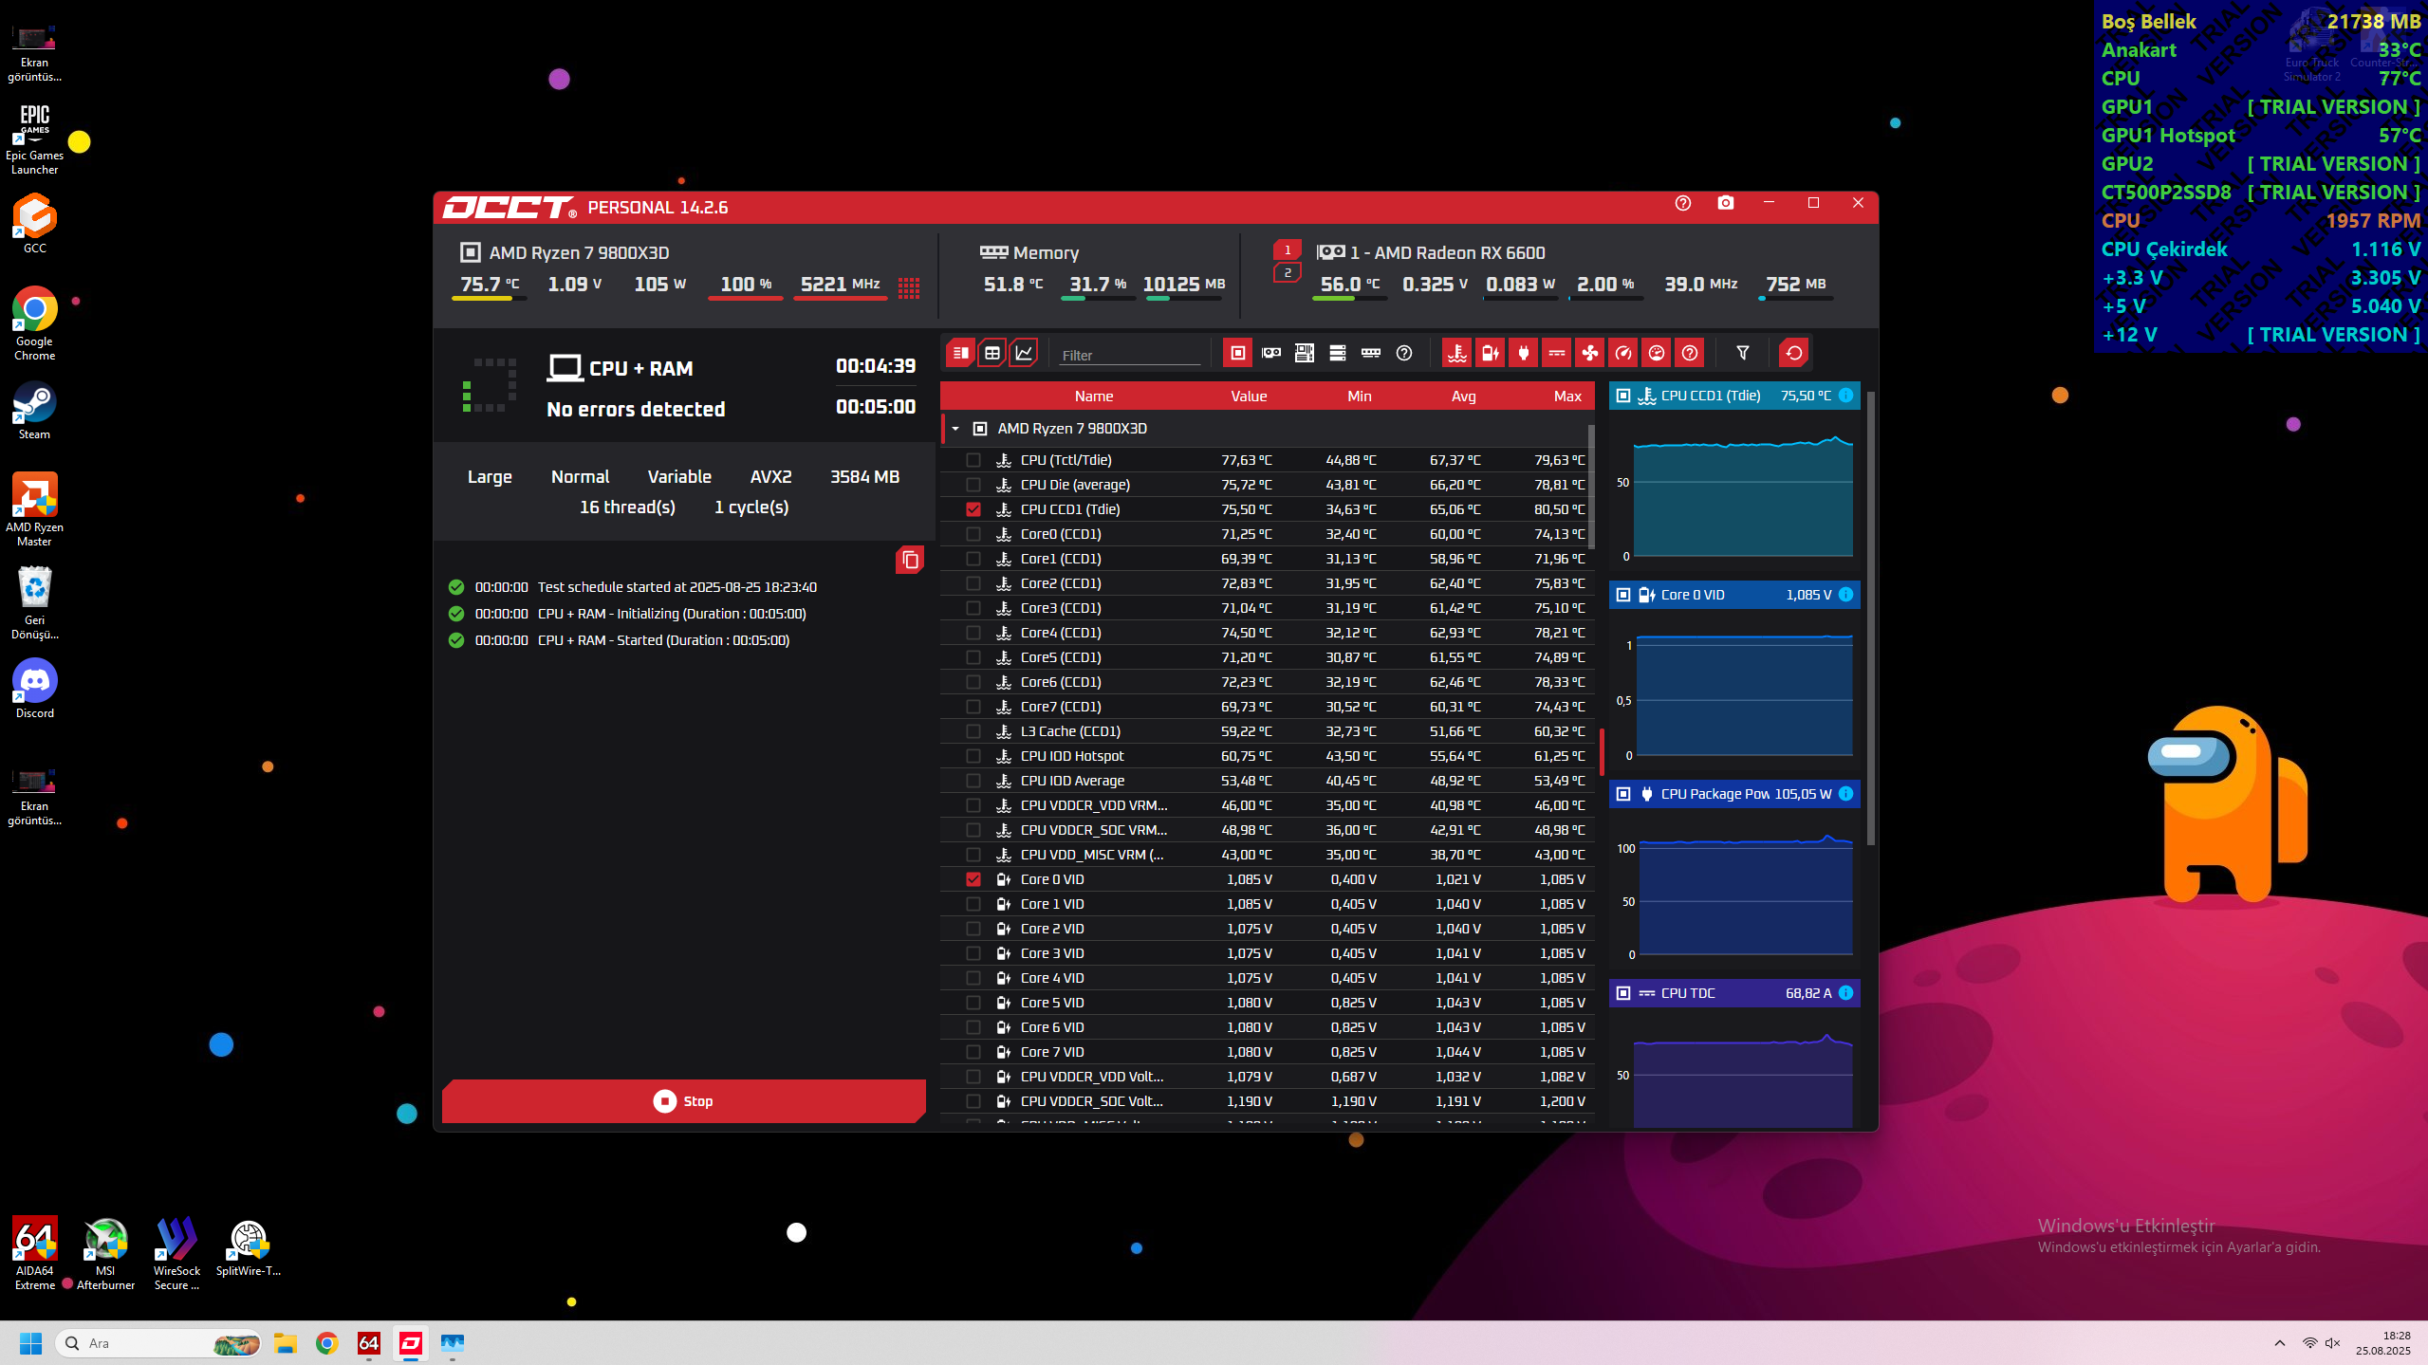Sort sensor table by Max column
The image size is (2428, 1365).
(x=1567, y=397)
